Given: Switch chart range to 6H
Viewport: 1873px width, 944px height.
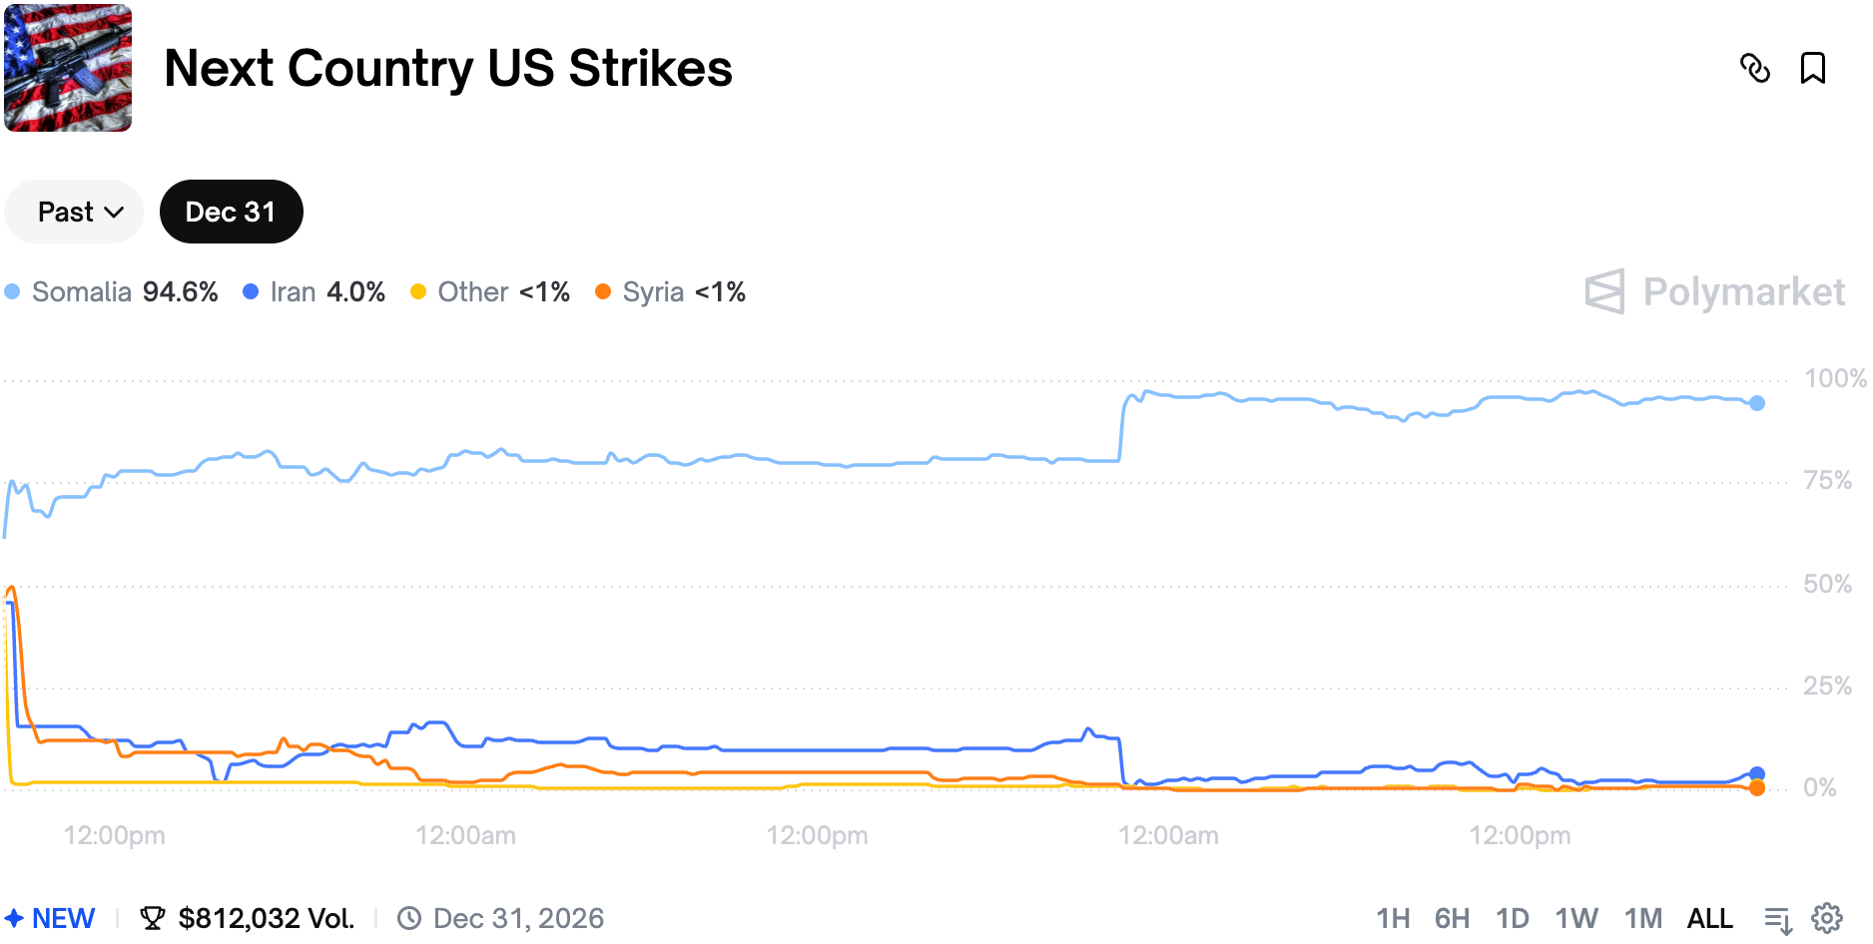Looking at the screenshot, I should click(1452, 918).
